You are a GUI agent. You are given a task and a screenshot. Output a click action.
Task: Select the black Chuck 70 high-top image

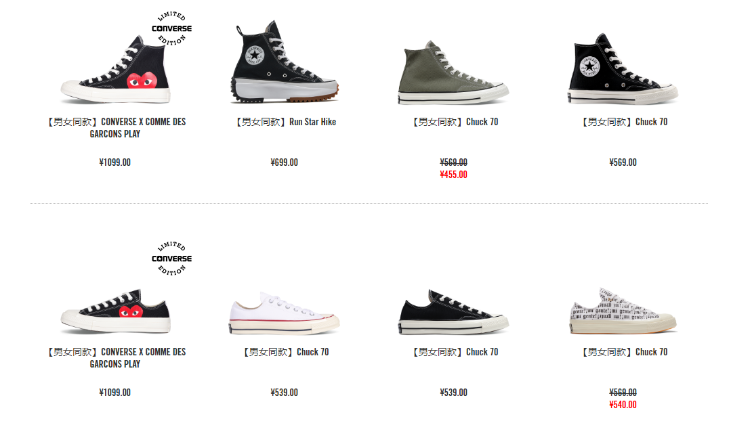tap(623, 69)
